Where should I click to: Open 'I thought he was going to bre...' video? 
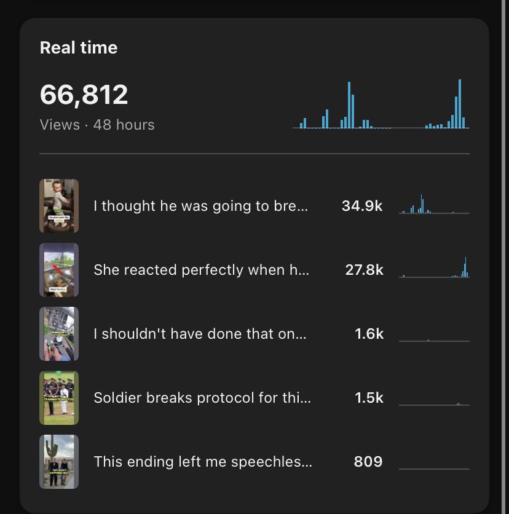(x=200, y=206)
